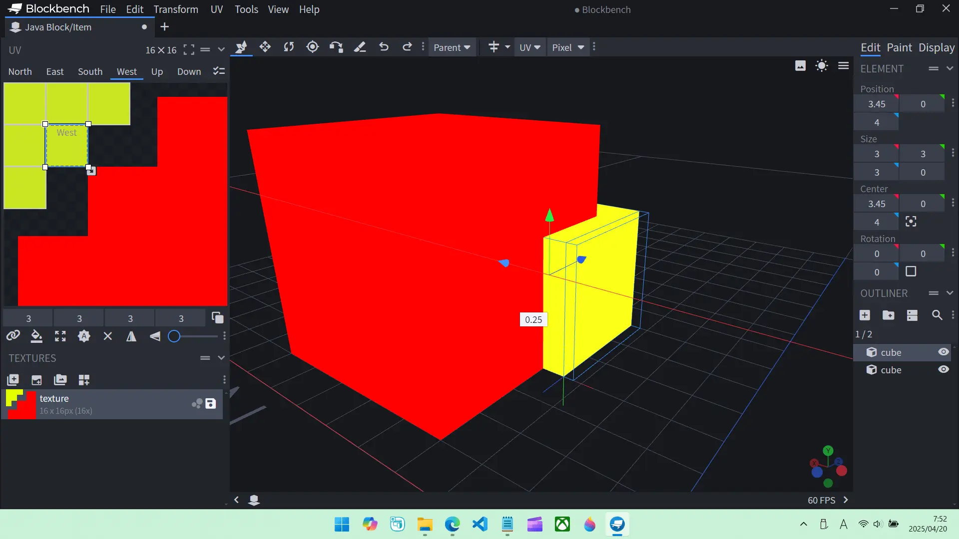Select the North face in the UV panel
Screen dimensions: 959x539
tap(20, 71)
